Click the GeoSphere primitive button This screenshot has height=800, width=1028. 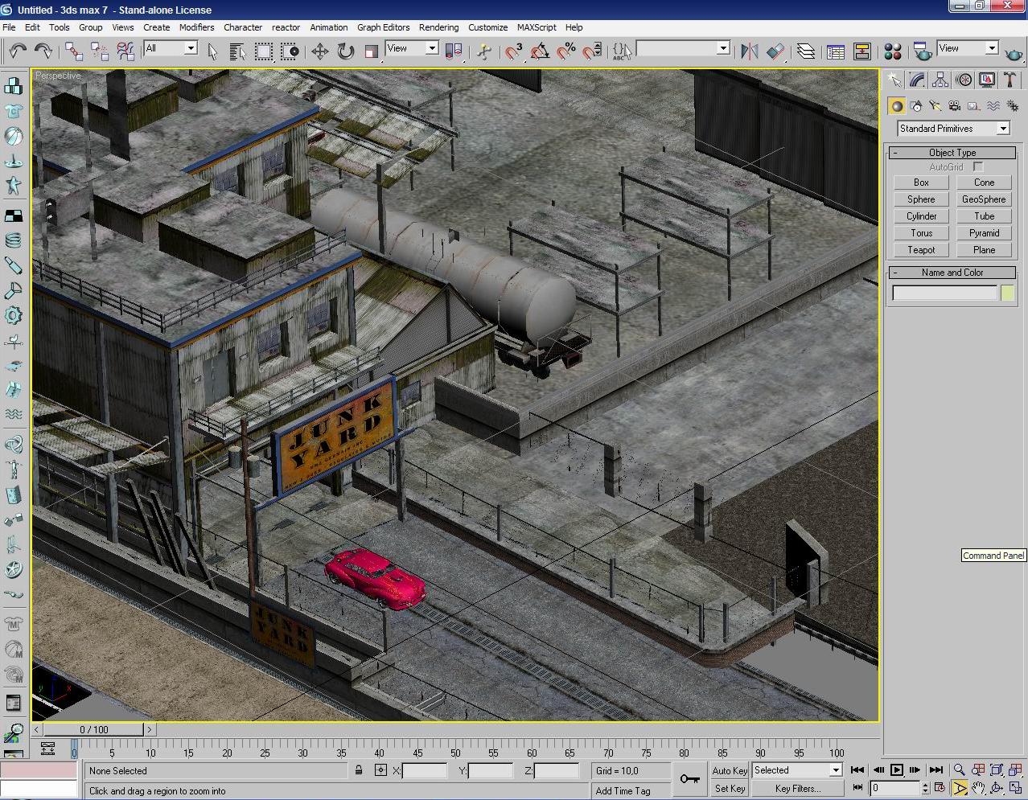click(983, 199)
